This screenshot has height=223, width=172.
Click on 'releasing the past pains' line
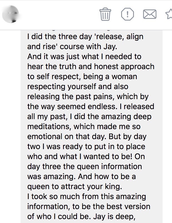click(88, 96)
